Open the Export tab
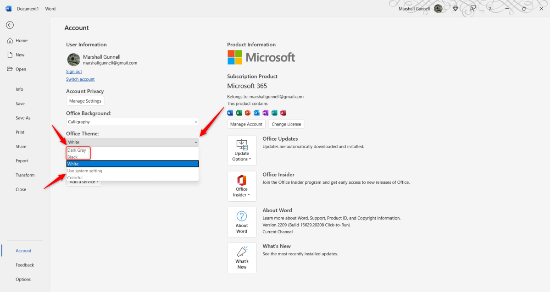This screenshot has width=550, height=292. coord(22,161)
